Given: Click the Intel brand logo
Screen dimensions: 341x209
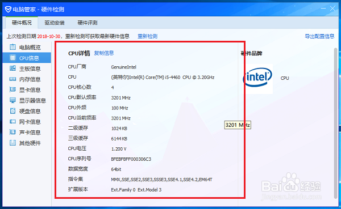Looking at the screenshot, I should click(x=257, y=78).
